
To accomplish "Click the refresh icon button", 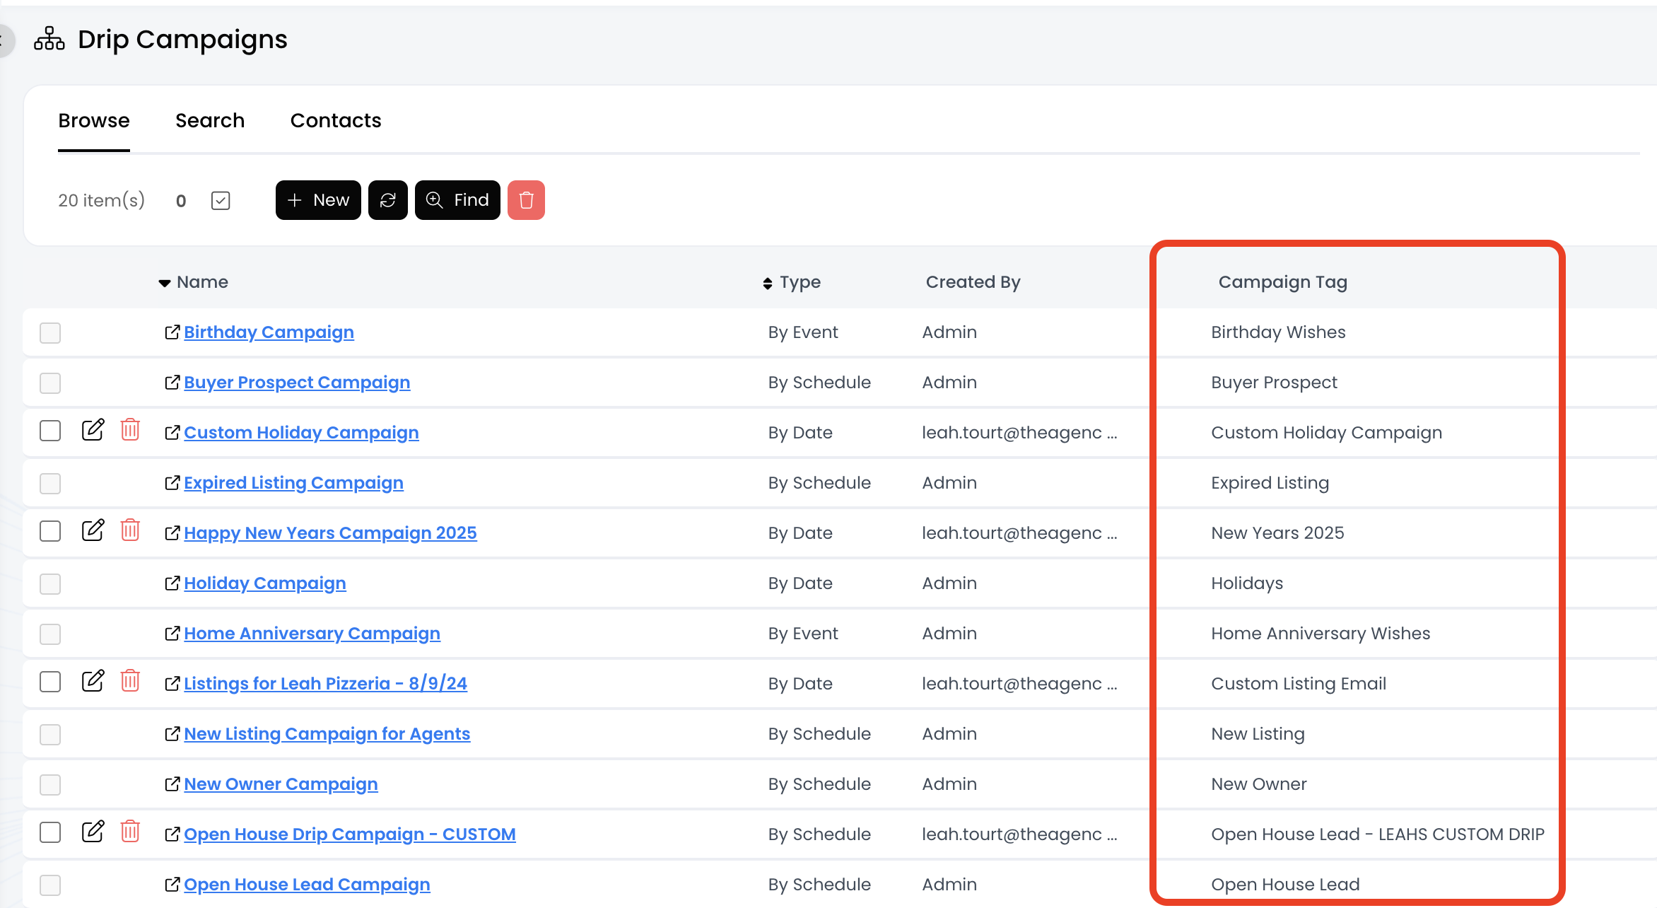I will pyautogui.click(x=387, y=200).
